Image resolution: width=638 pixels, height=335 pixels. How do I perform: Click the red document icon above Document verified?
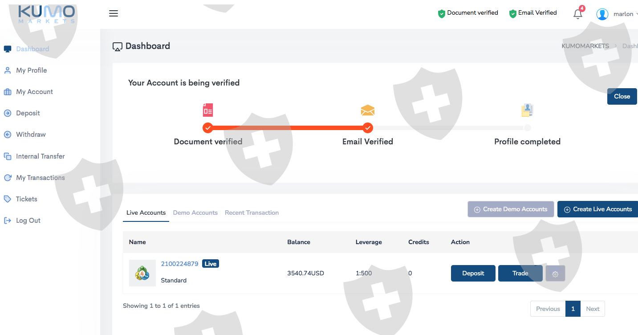point(208,110)
